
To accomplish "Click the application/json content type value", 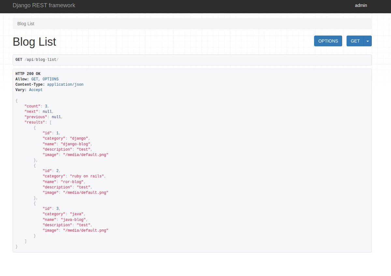I will [65, 84].
